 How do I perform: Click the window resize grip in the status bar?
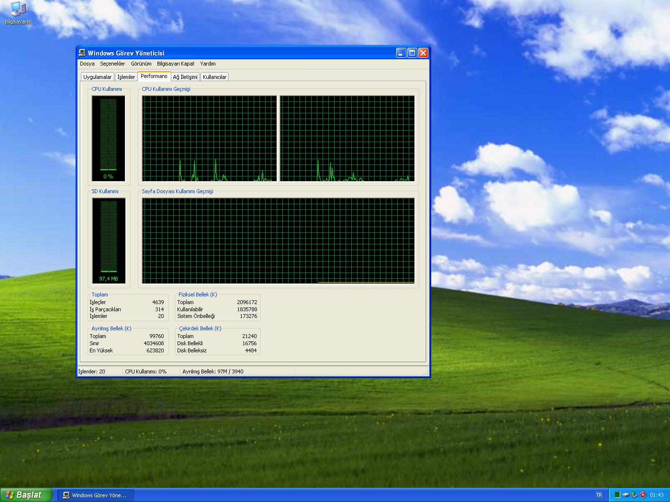click(426, 372)
